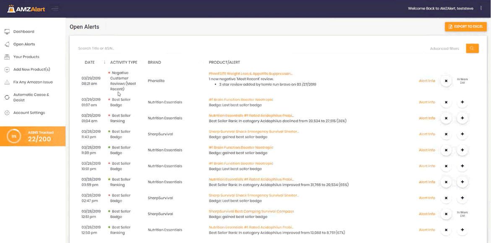Add Brain Function Booster 01:07 am alert to work list
This screenshot has height=243, width=491.
point(462,102)
